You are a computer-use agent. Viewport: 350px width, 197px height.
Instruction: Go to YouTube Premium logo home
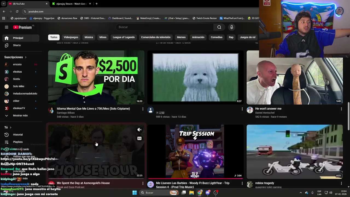pos(22,27)
